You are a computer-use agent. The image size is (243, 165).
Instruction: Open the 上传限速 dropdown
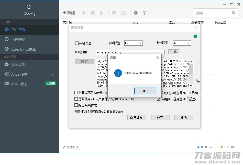[182, 43]
